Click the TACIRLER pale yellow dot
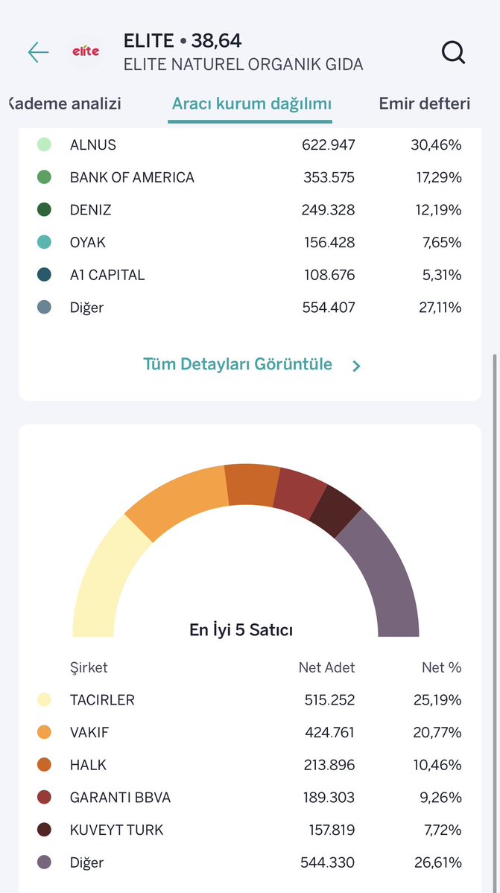500x893 pixels. [44, 699]
